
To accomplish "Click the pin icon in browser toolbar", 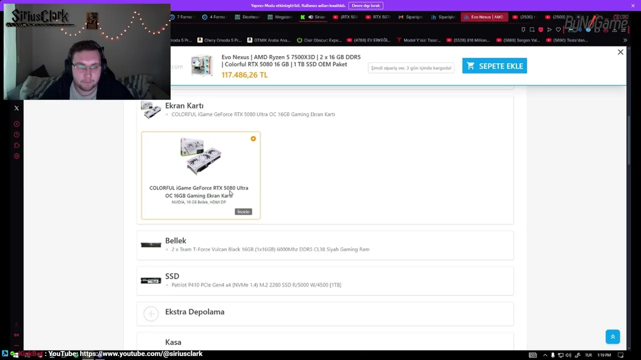I will click(x=523, y=29).
